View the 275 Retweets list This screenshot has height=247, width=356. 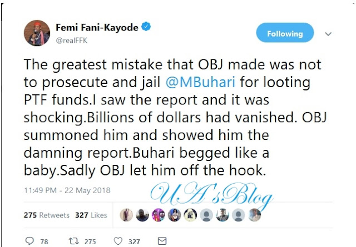point(47,215)
